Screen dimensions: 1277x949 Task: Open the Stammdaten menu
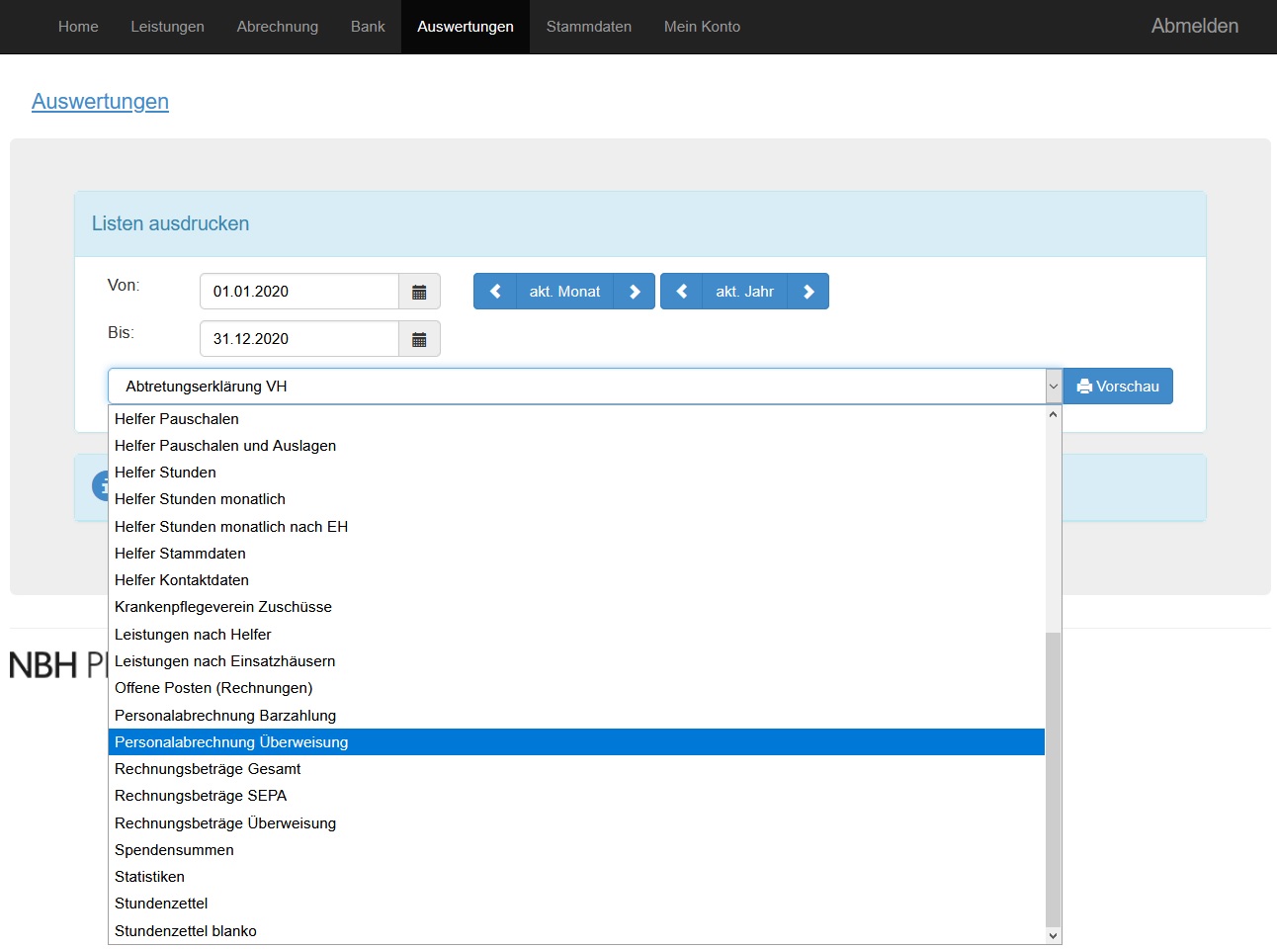pyautogui.click(x=589, y=27)
